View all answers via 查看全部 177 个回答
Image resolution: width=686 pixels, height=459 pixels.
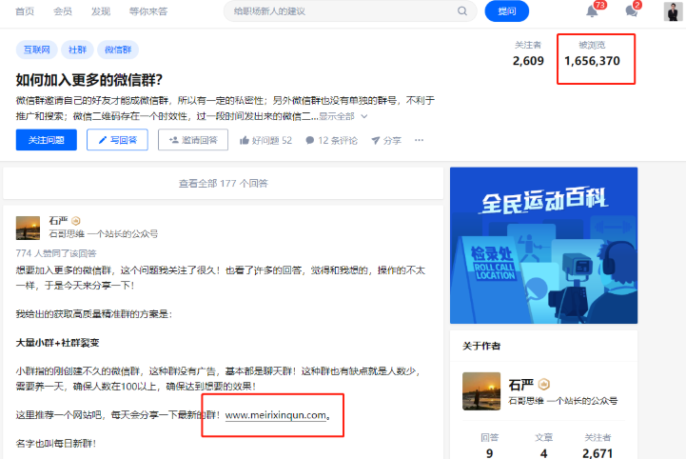coord(224,184)
